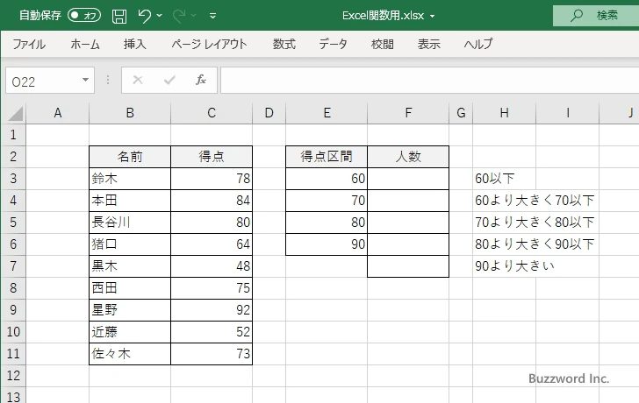Select column H header
This screenshot has width=639, height=403.
click(505, 113)
